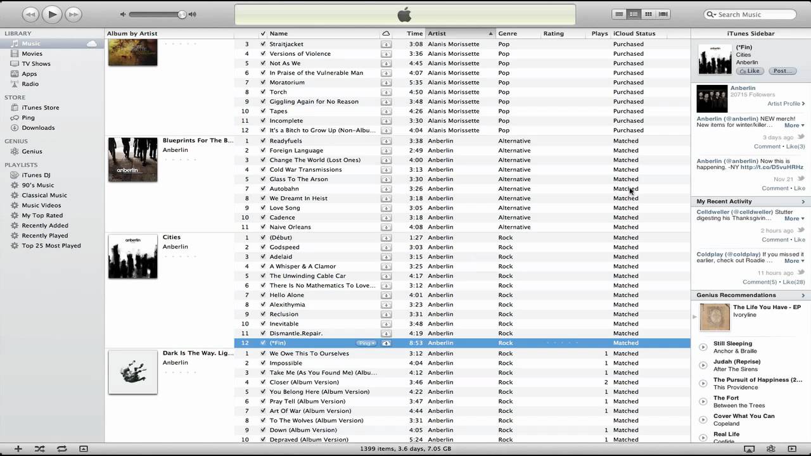Switch to list view button

pyautogui.click(x=619, y=14)
